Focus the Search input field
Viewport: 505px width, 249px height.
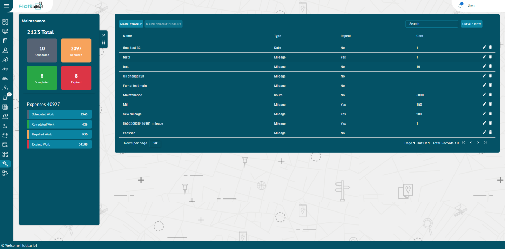pos(432,24)
